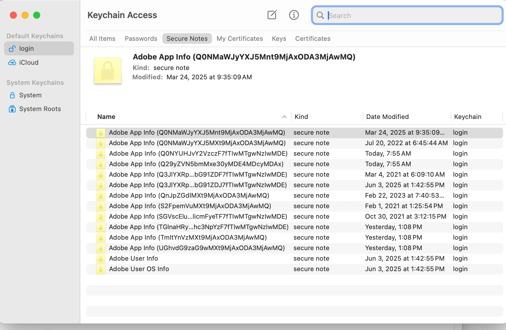
Task: Click the note icon beside Adobe User Info
Action: point(100,259)
